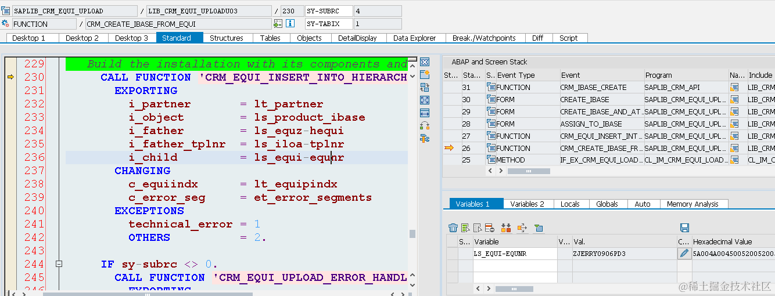
Task: Open the Structures tab
Action: 227,38
